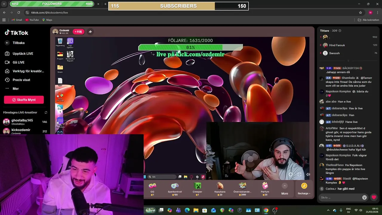This screenshot has width=382, height=215.
Task: Open the Maps bookmark
Action: pyautogui.click(x=47, y=20)
